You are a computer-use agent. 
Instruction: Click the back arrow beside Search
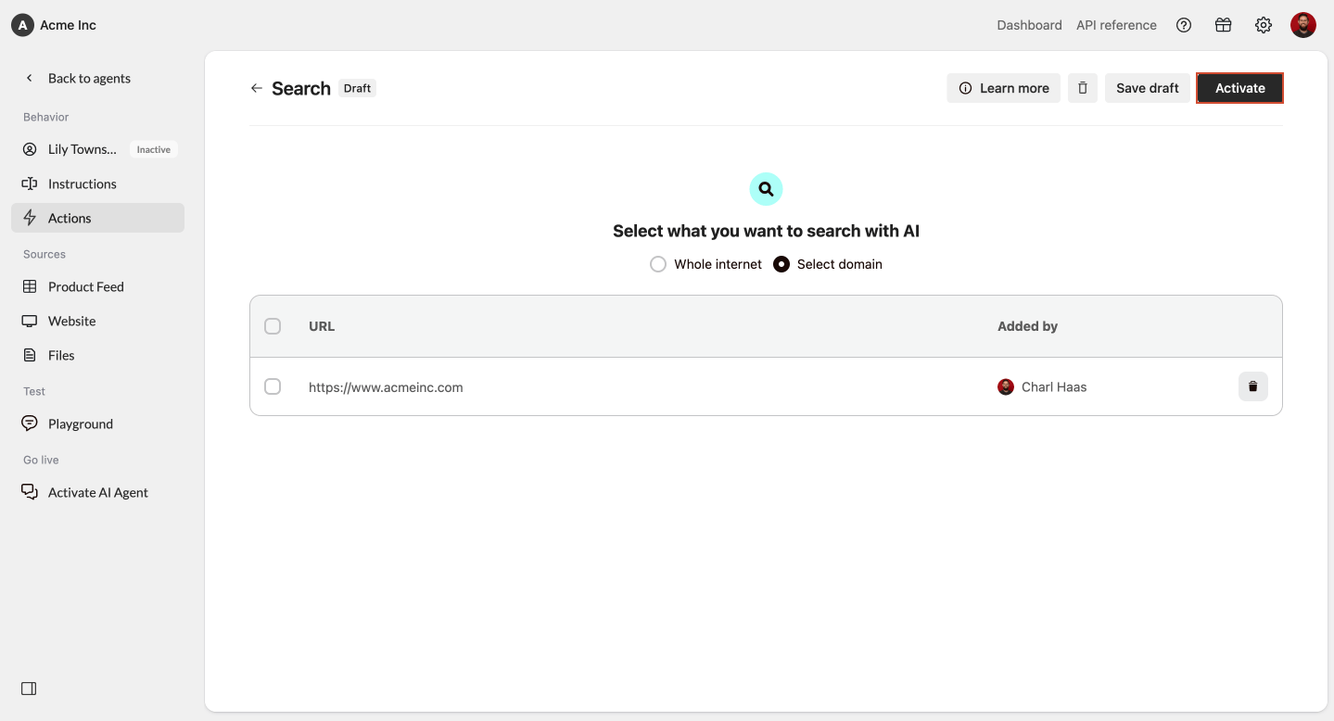click(x=257, y=88)
